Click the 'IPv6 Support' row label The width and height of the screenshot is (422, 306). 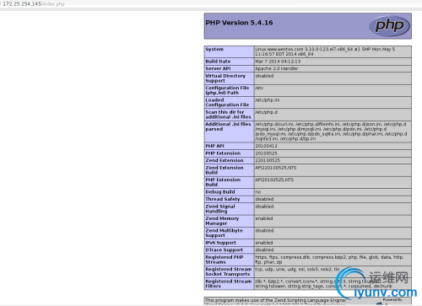[x=221, y=243]
